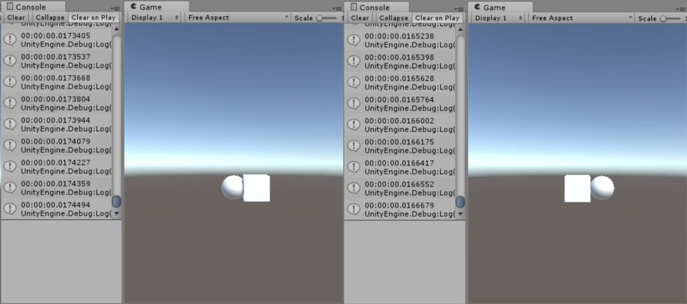
Task: Click info icon beside log 00:00:00.0165764
Action: [x=354, y=103]
